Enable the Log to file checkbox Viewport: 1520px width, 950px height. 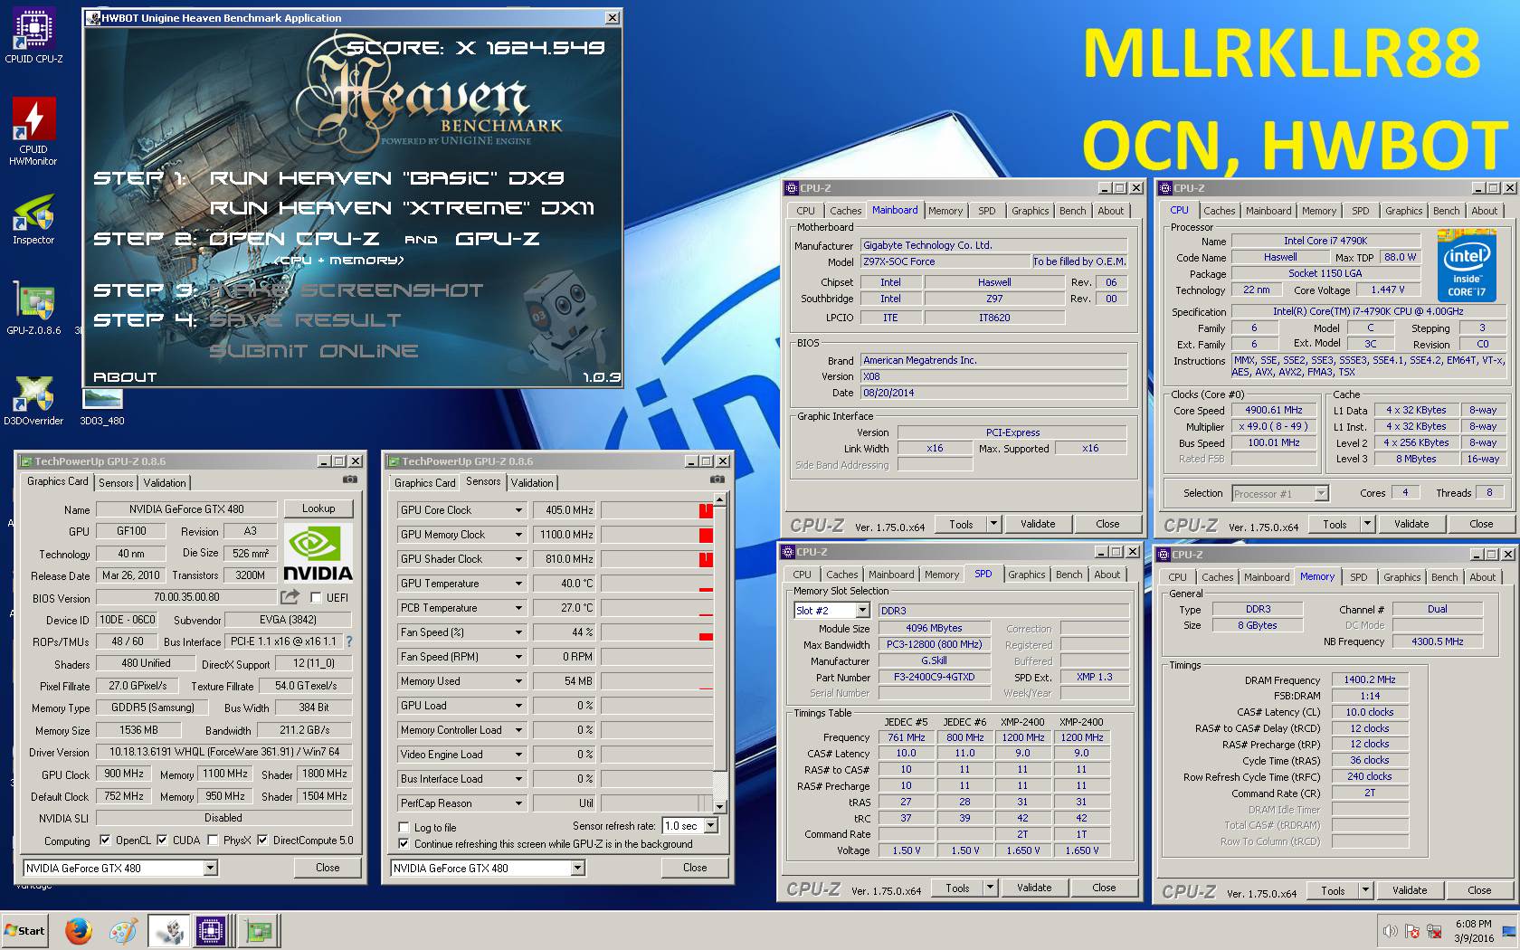404,827
